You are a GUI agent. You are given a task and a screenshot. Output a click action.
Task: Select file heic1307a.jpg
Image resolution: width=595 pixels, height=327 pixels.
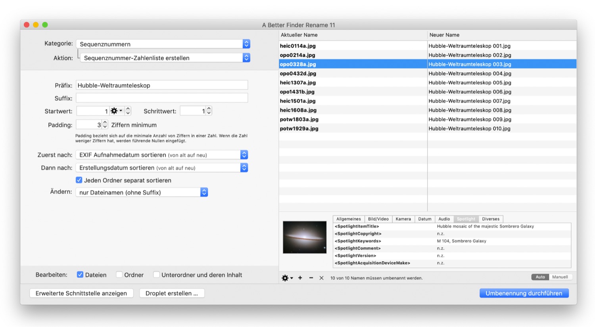tap(297, 82)
